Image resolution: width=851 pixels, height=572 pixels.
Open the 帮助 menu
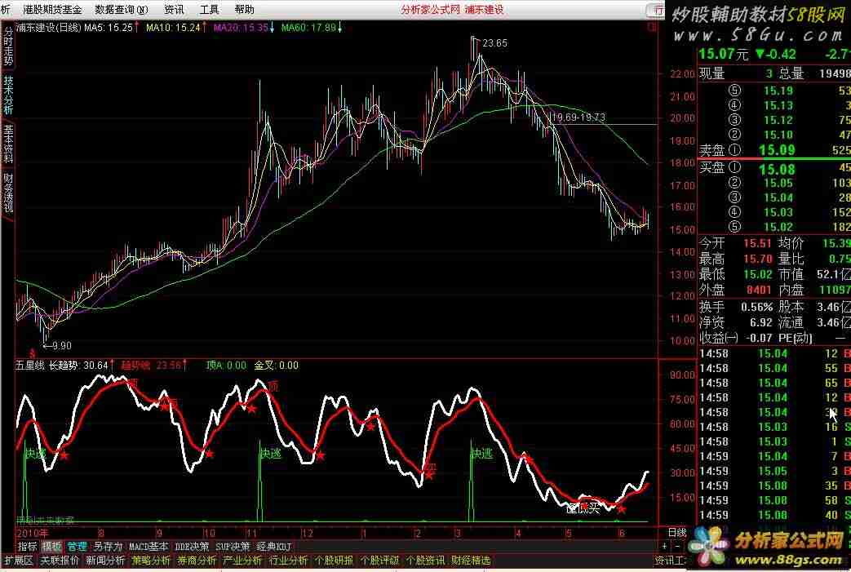pos(244,10)
